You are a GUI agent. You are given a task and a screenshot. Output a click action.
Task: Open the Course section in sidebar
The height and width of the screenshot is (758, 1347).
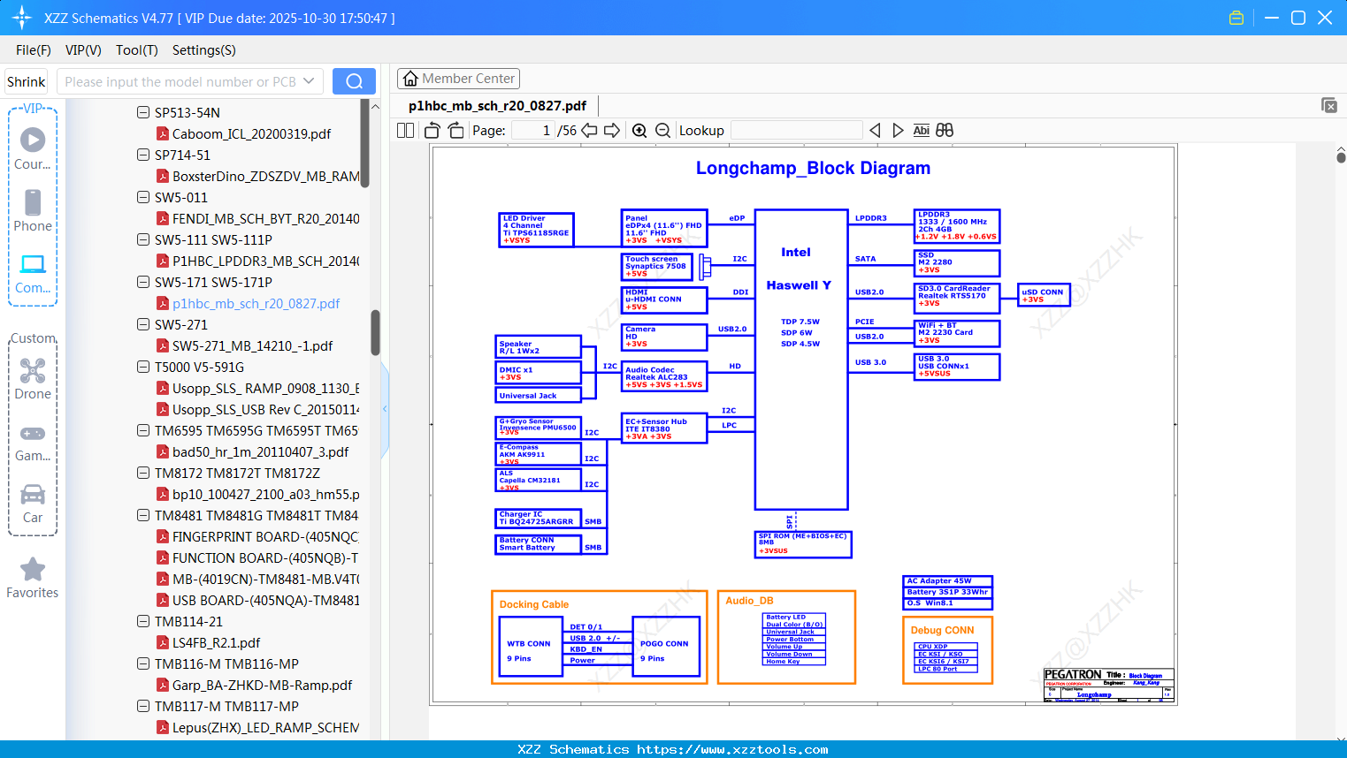pos(33,149)
